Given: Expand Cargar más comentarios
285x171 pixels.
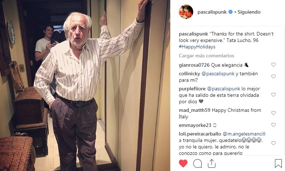Looking at the screenshot, I should (x=206, y=56).
